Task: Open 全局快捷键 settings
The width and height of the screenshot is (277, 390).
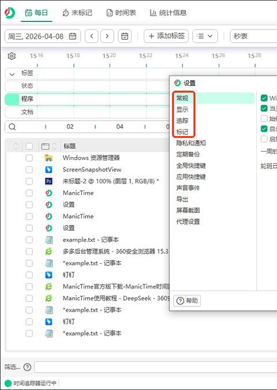Action: pyautogui.click(x=191, y=166)
